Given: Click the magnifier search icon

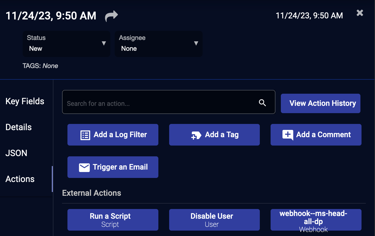Looking at the screenshot, I should [x=262, y=103].
